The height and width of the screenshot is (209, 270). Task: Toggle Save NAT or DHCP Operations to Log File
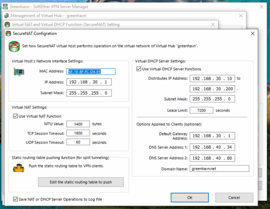(x=15, y=199)
